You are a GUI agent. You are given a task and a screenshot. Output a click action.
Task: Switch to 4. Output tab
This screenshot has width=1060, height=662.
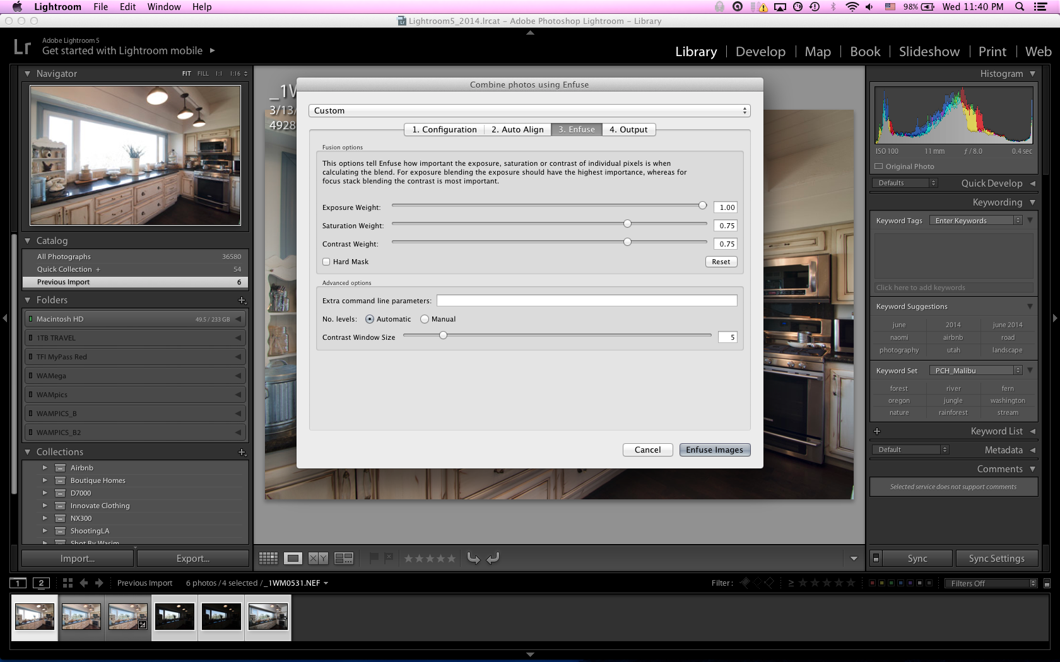coord(628,129)
